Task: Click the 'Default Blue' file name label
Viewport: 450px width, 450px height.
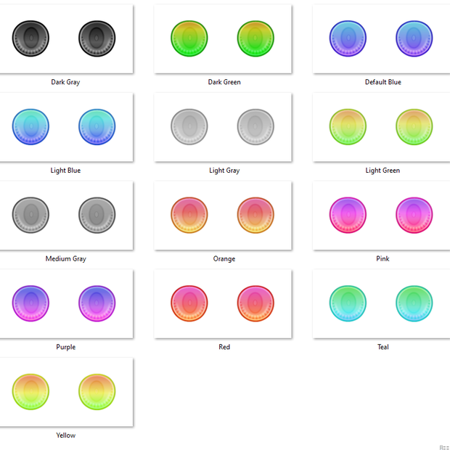Action: click(382, 82)
